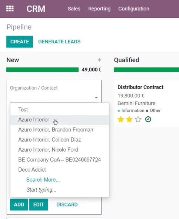Screen dimensions: 179x219
Task: Open activity clock icon on Distributor Contract
Action: [148, 119]
